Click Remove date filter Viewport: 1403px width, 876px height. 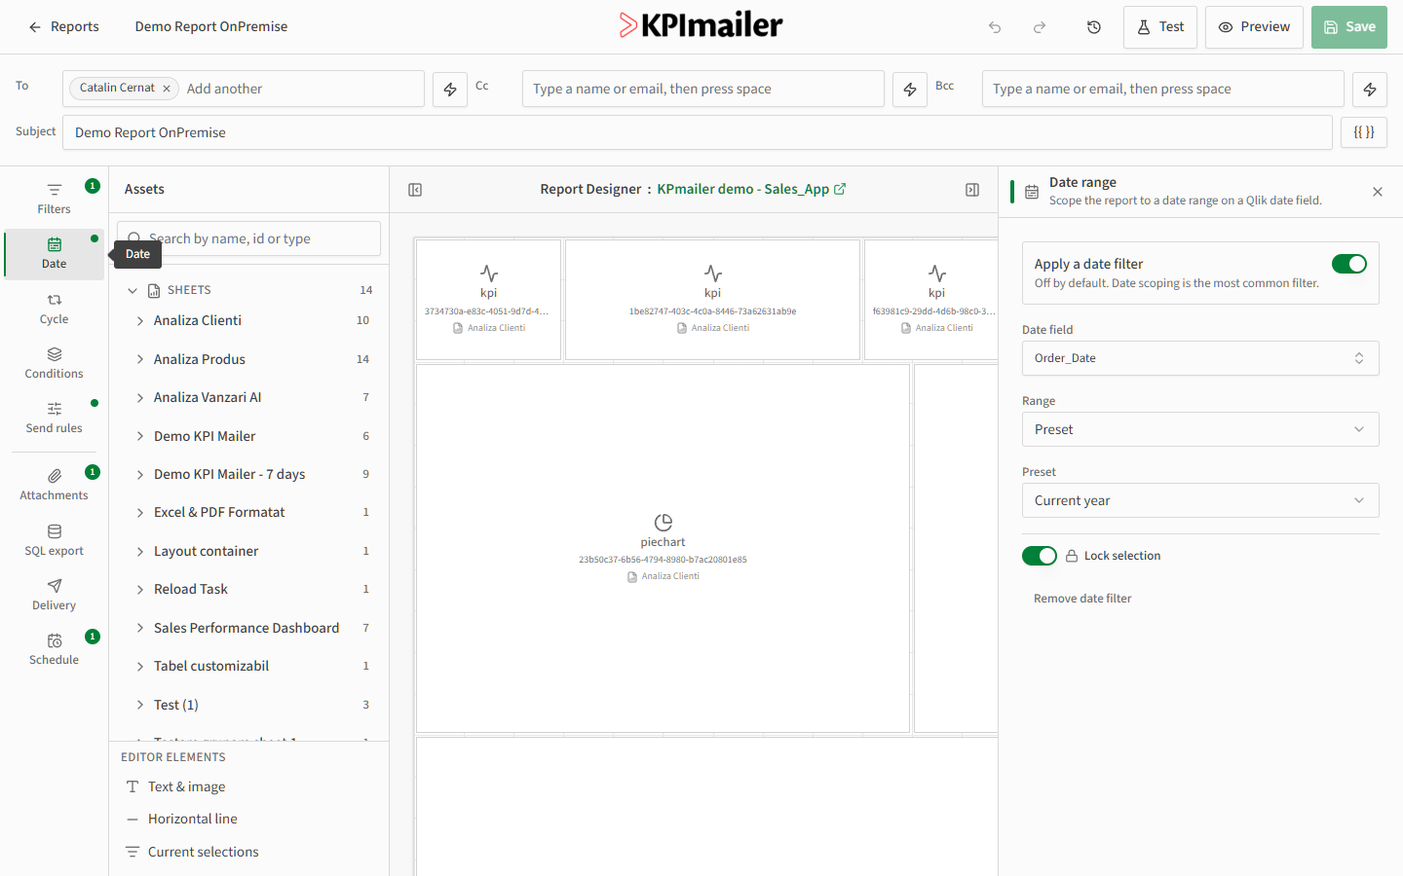coord(1082,599)
